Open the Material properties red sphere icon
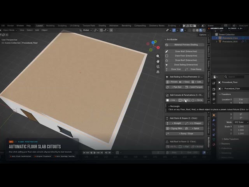This screenshot has height=187, width=249. point(214,145)
